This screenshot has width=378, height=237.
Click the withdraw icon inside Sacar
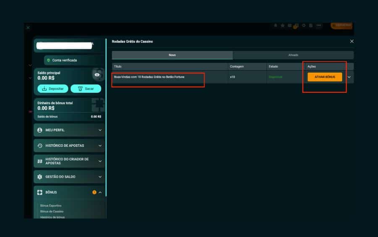coord(80,89)
